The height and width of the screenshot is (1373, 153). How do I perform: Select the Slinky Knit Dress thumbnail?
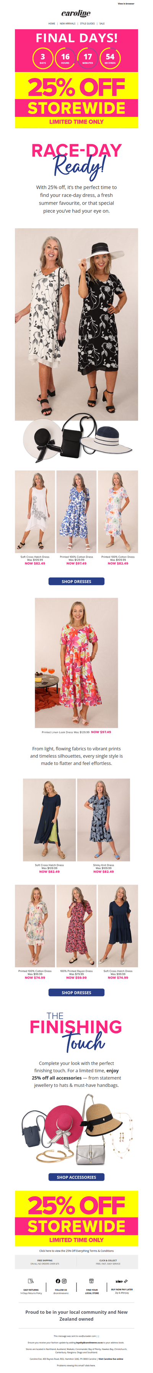(x=103, y=819)
